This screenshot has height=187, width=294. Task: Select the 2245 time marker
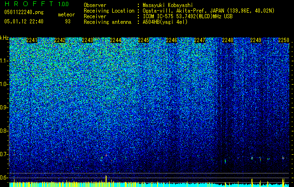[x=143, y=40]
